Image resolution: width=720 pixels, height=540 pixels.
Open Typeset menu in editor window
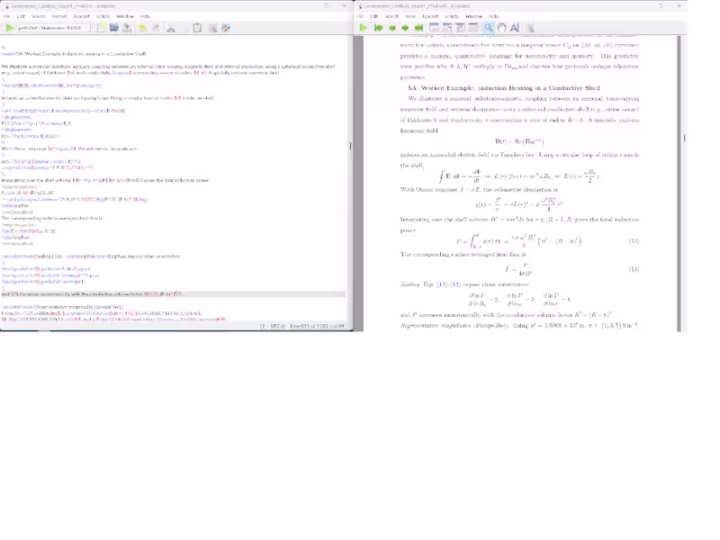tap(81, 16)
